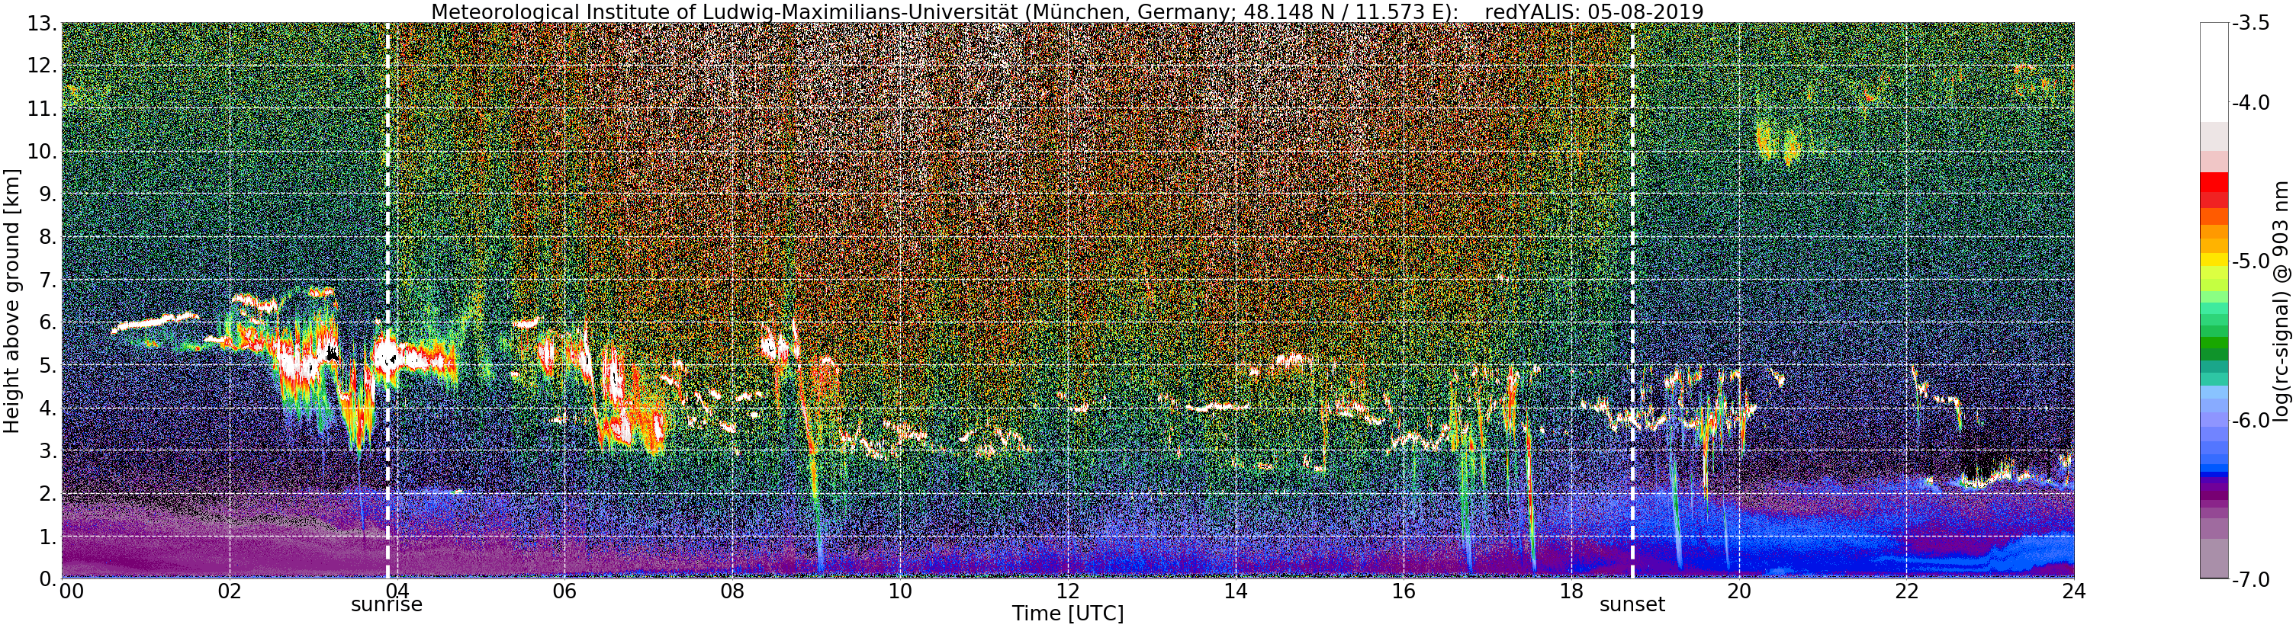This screenshot has height=628, width=2296.
Task: Click the yellow segment of the colorbar
Action: pos(2214,261)
